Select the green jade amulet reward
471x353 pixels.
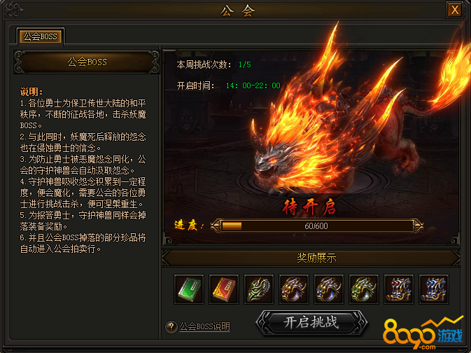click(259, 289)
